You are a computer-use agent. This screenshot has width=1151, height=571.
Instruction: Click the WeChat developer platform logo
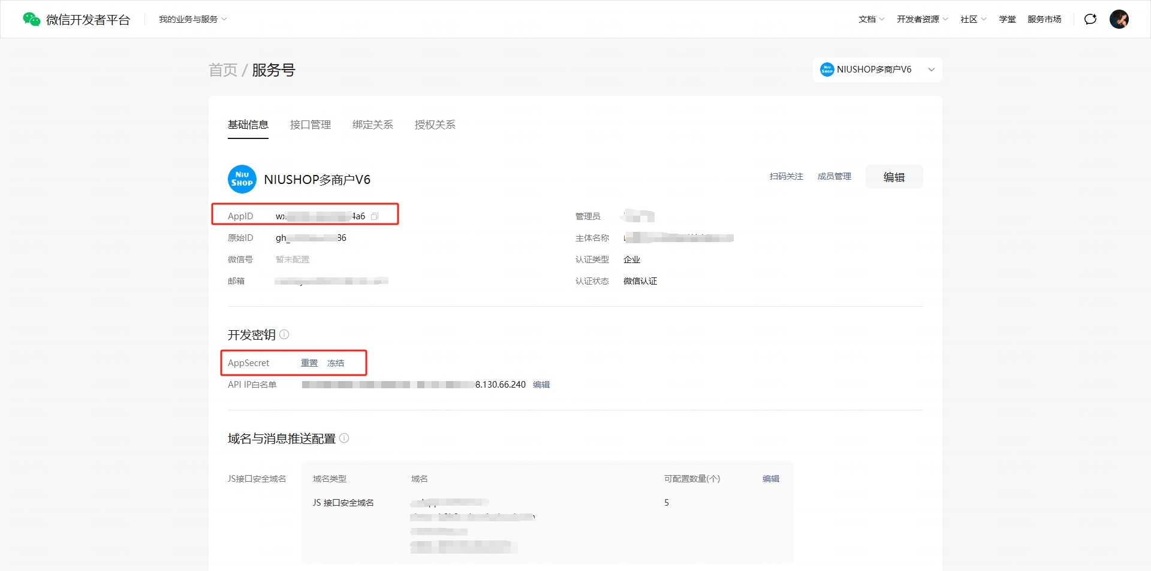(x=76, y=19)
